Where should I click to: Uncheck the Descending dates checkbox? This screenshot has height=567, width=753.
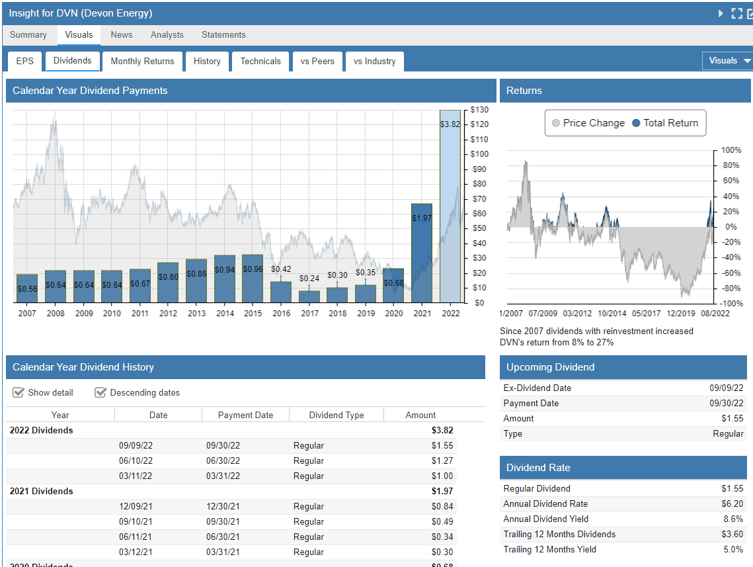tap(100, 392)
